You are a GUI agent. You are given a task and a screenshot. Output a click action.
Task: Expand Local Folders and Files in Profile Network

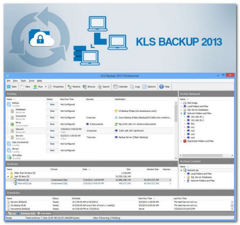181,107
